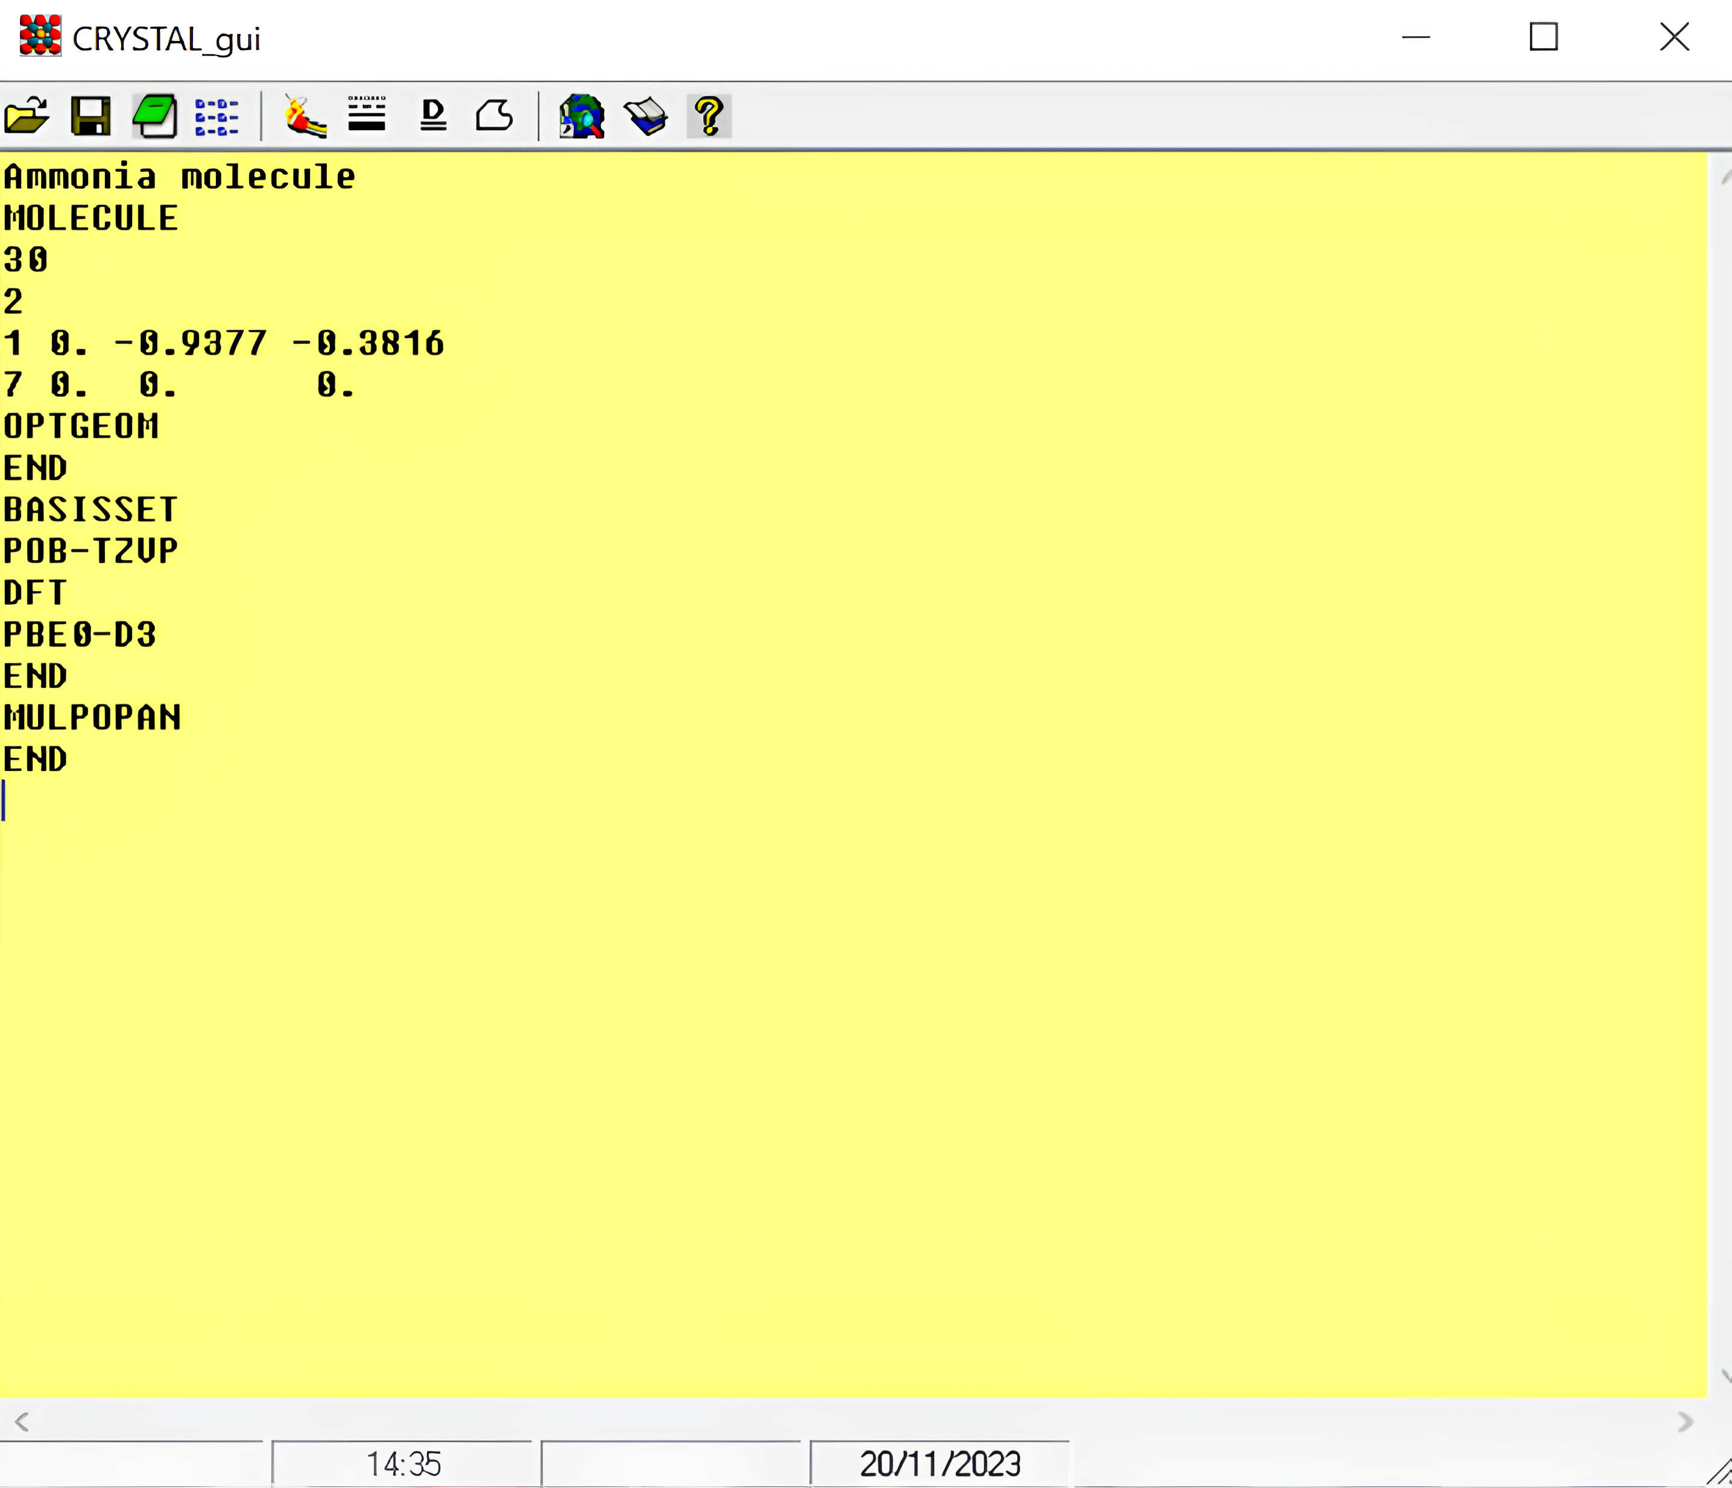
Task: Click the band structure lines icon
Action: tap(367, 113)
